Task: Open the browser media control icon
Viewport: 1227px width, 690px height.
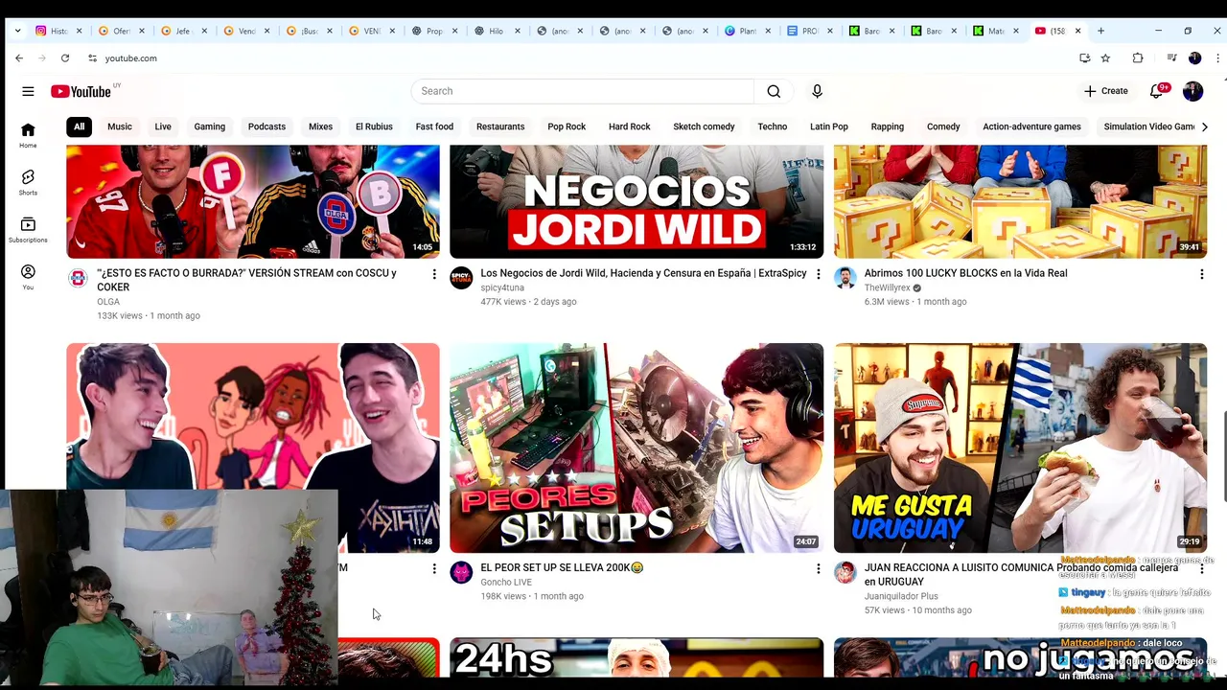Action: [1171, 58]
